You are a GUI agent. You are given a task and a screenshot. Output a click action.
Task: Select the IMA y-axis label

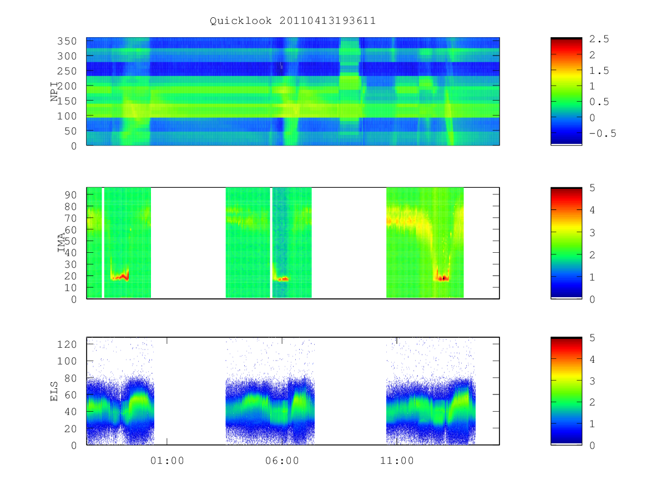(61, 243)
